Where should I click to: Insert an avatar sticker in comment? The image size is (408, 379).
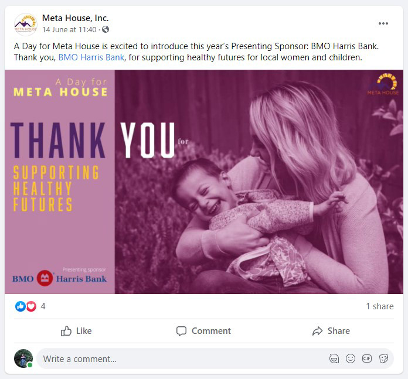(x=334, y=358)
